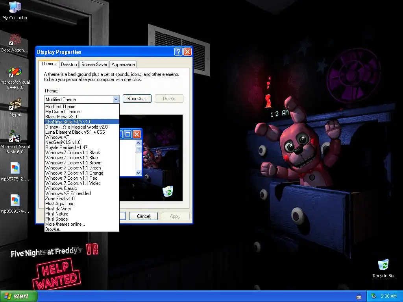The width and height of the screenshot is (403, 302).
Task: Click the safely remove hardware tray icon
Action: 374,296
